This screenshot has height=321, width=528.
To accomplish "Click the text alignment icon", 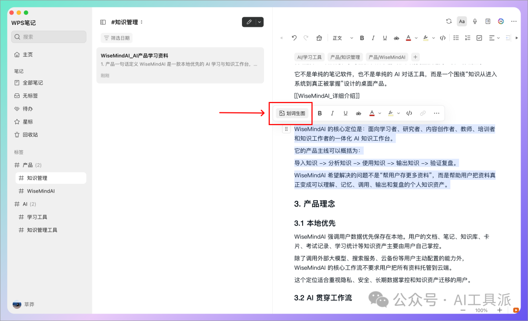I will (x=492, y=38).
